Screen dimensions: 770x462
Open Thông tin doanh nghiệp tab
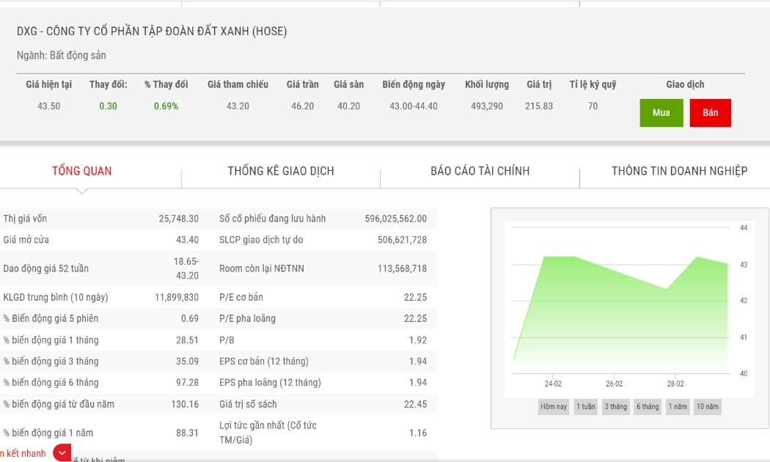tap(679, 171)
